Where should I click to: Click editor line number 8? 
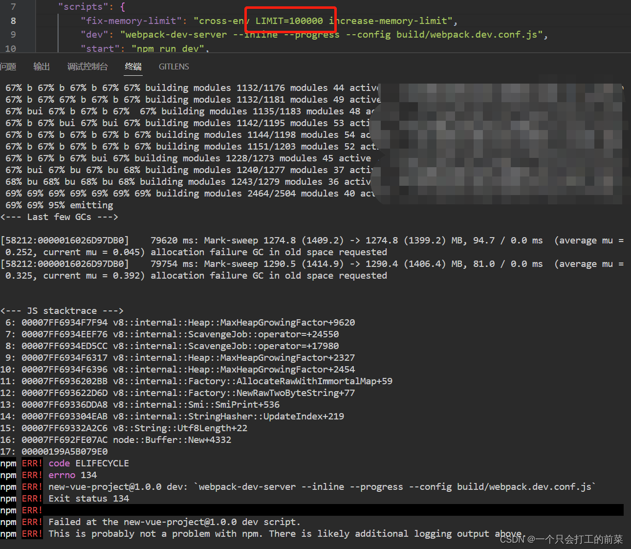pyautogui.click(x=13, y=21)
